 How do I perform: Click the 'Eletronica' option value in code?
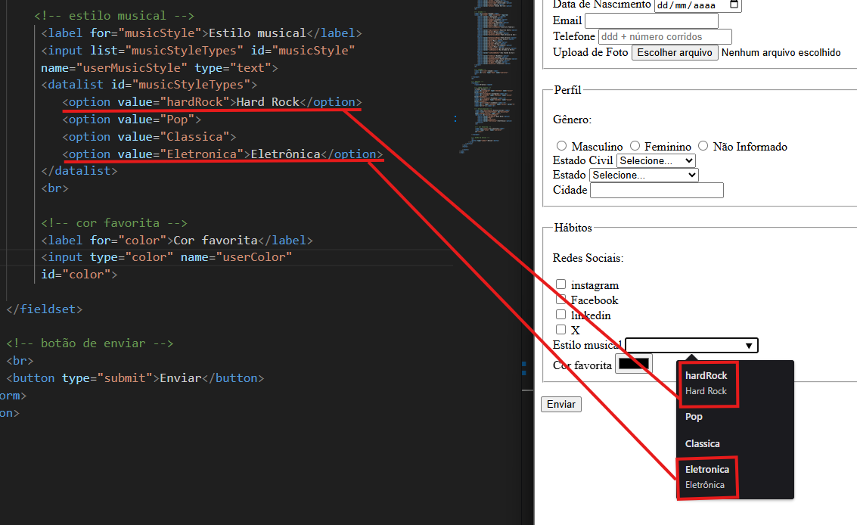click(x=202, y=154)
